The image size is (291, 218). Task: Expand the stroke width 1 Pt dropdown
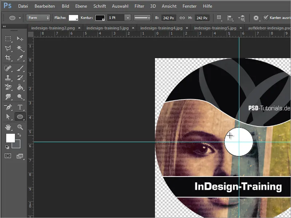click(127, 18)
